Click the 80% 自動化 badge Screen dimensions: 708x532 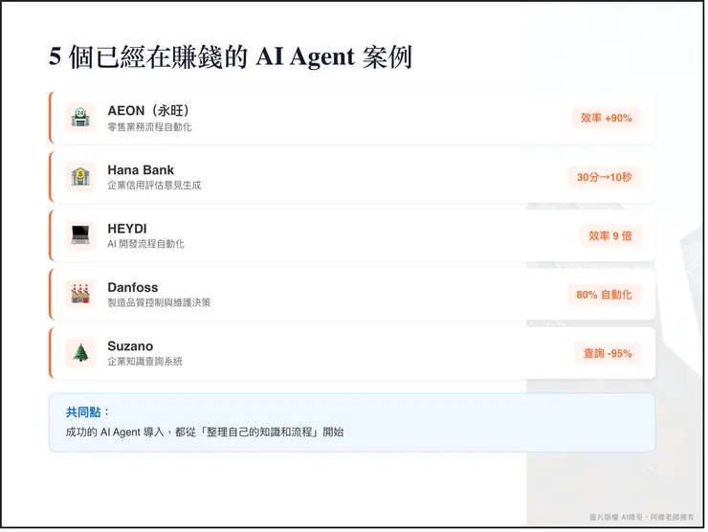coord(604,295)
